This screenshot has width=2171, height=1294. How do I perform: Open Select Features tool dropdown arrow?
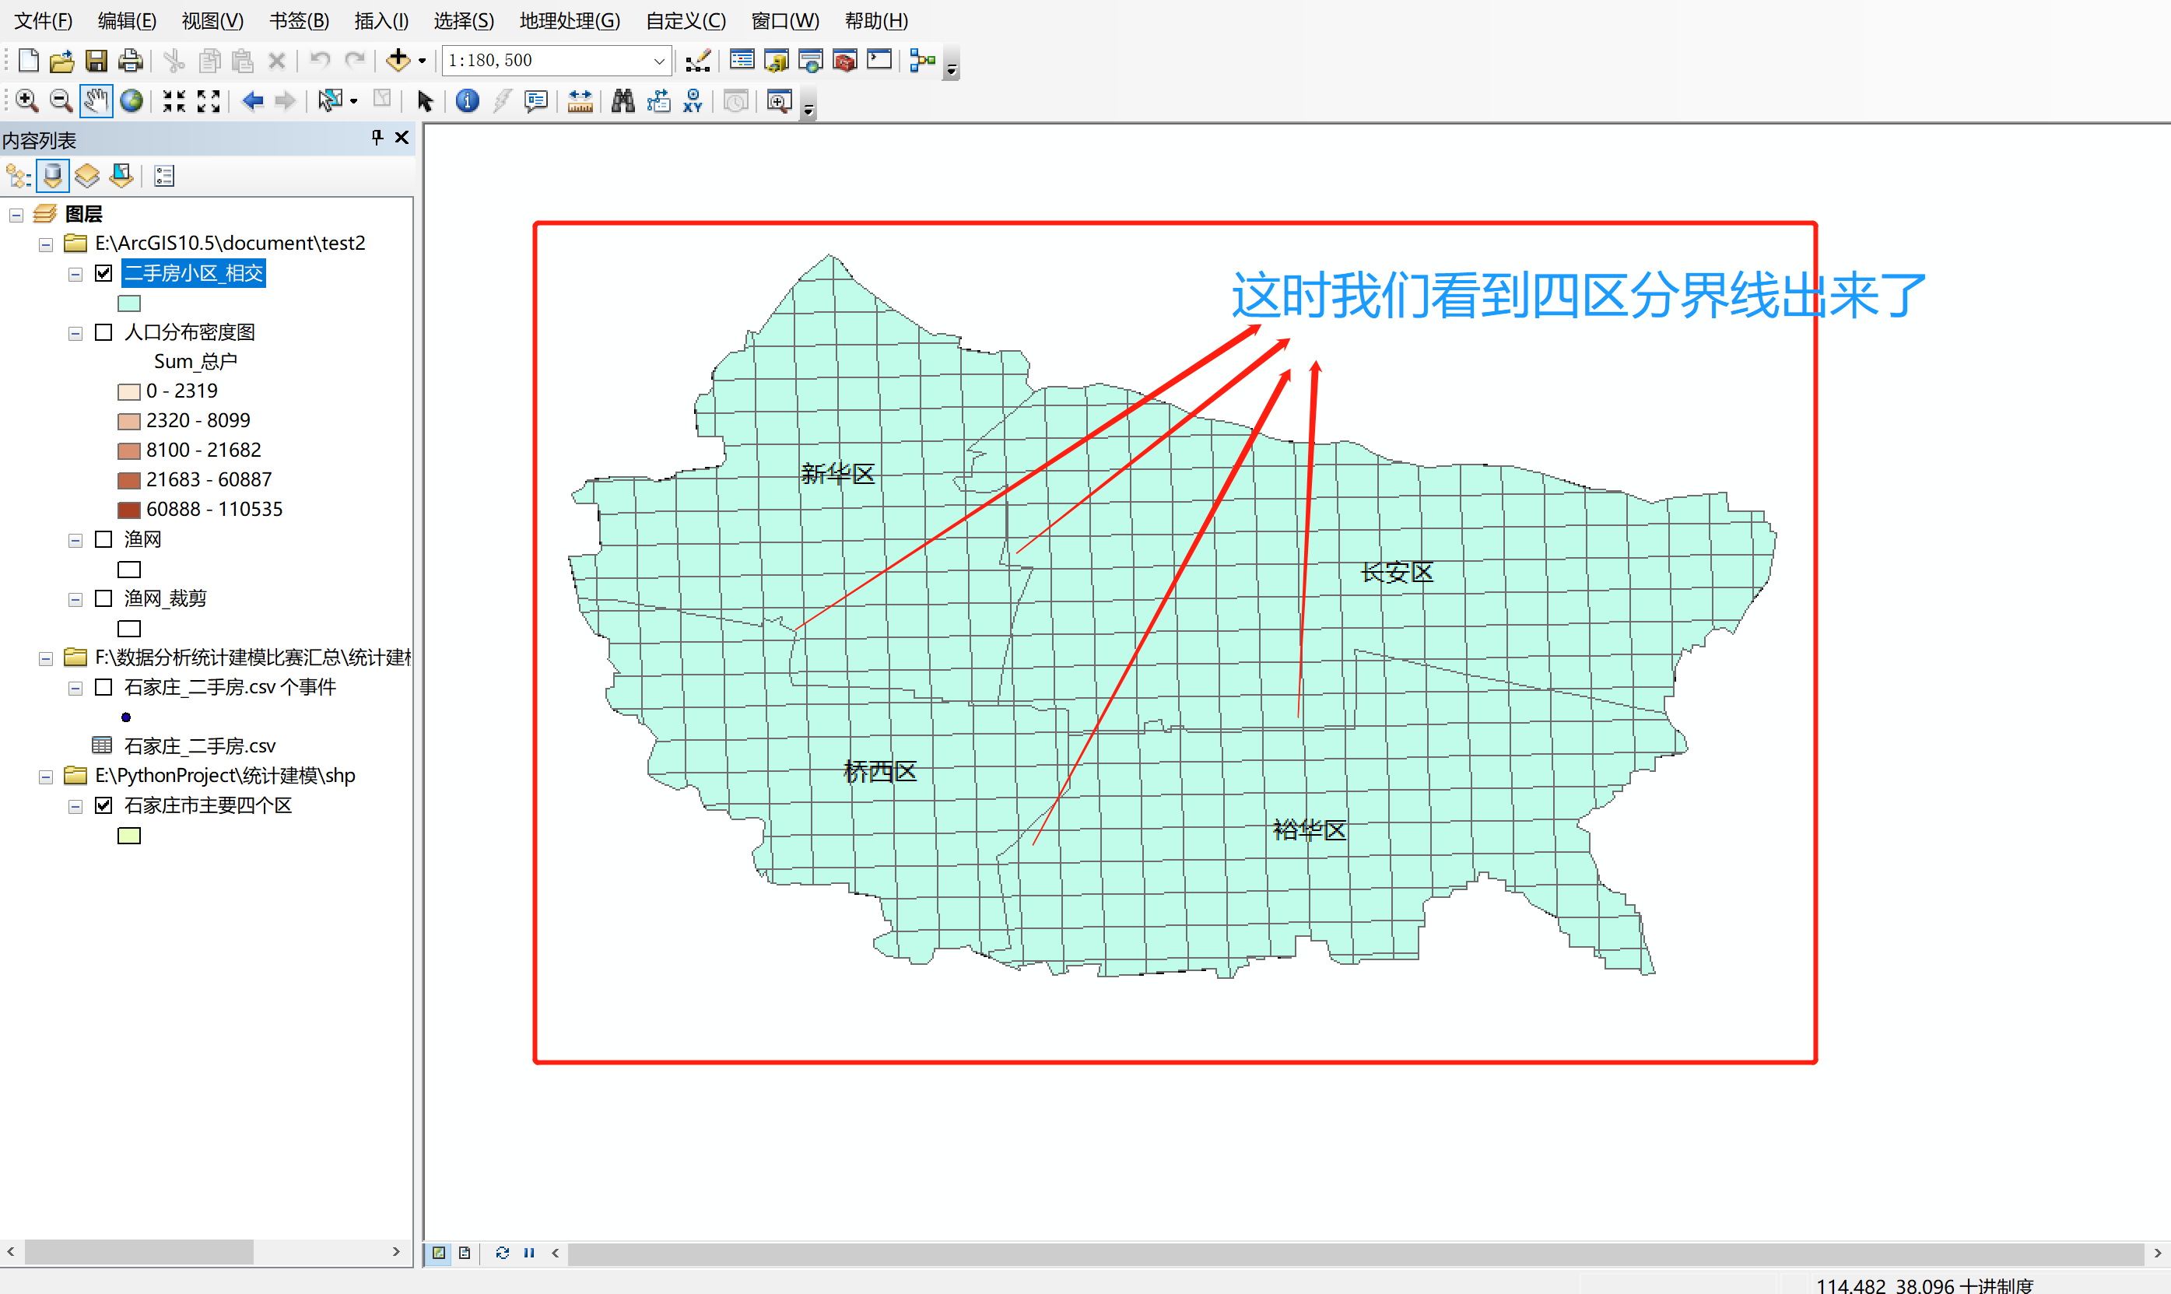354,101
